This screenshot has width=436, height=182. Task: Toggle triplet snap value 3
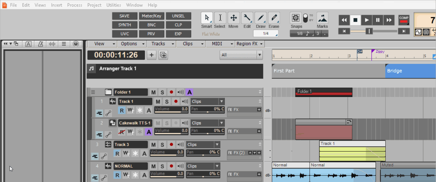(318, 34)
